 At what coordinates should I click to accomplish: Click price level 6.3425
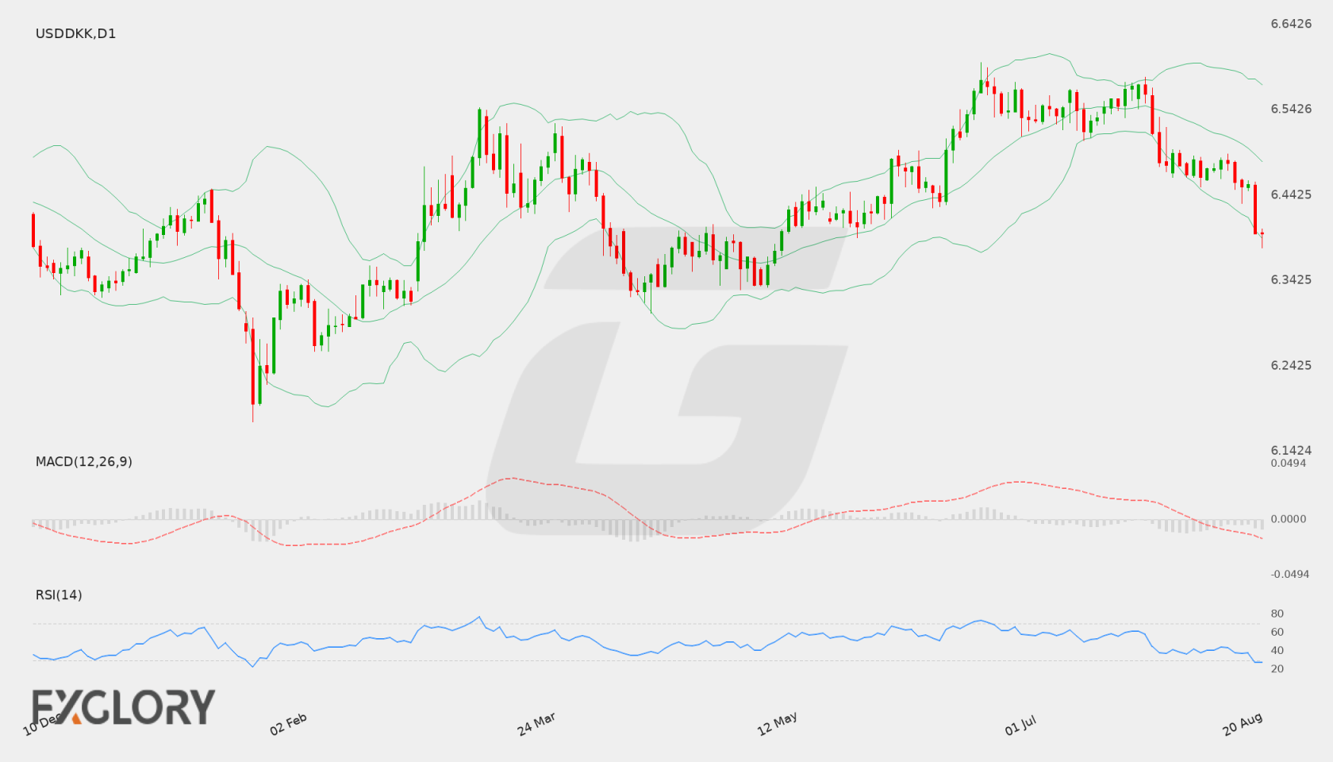point(1291,279)
